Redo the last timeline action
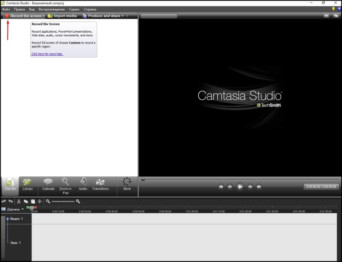 [11, 201]
